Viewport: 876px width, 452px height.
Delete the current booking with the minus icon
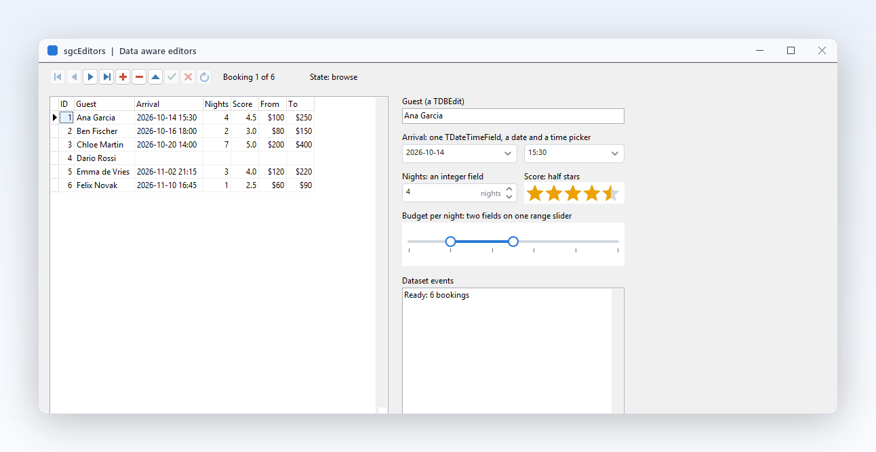pyautogui.click(x=139, y=77)
